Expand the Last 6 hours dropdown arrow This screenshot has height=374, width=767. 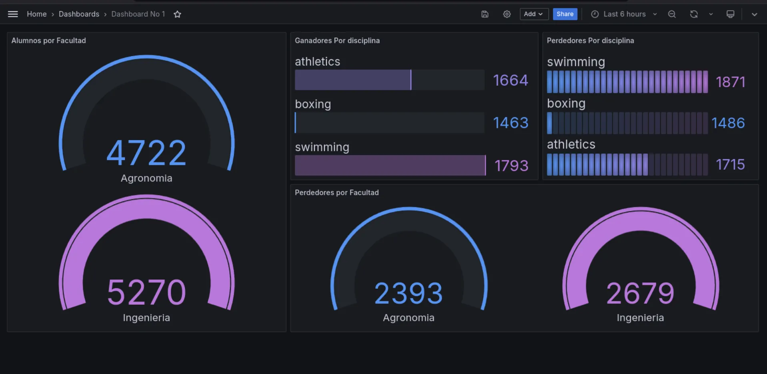click(655, 14)
